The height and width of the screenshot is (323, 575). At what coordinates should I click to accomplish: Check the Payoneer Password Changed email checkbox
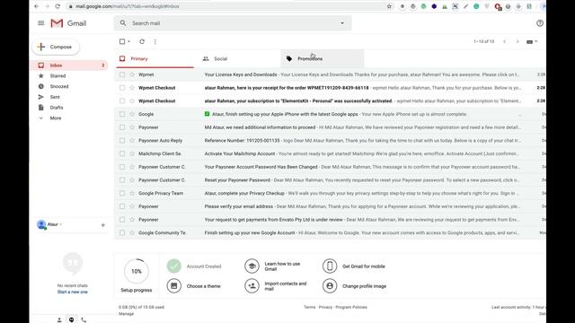[x=122, y=167]
